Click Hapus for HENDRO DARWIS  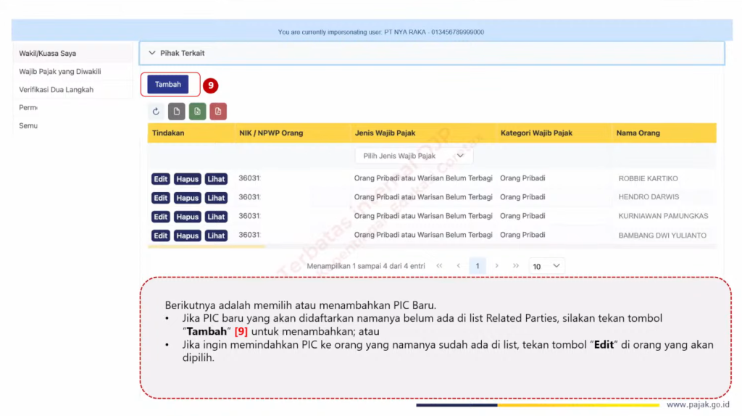187,198
